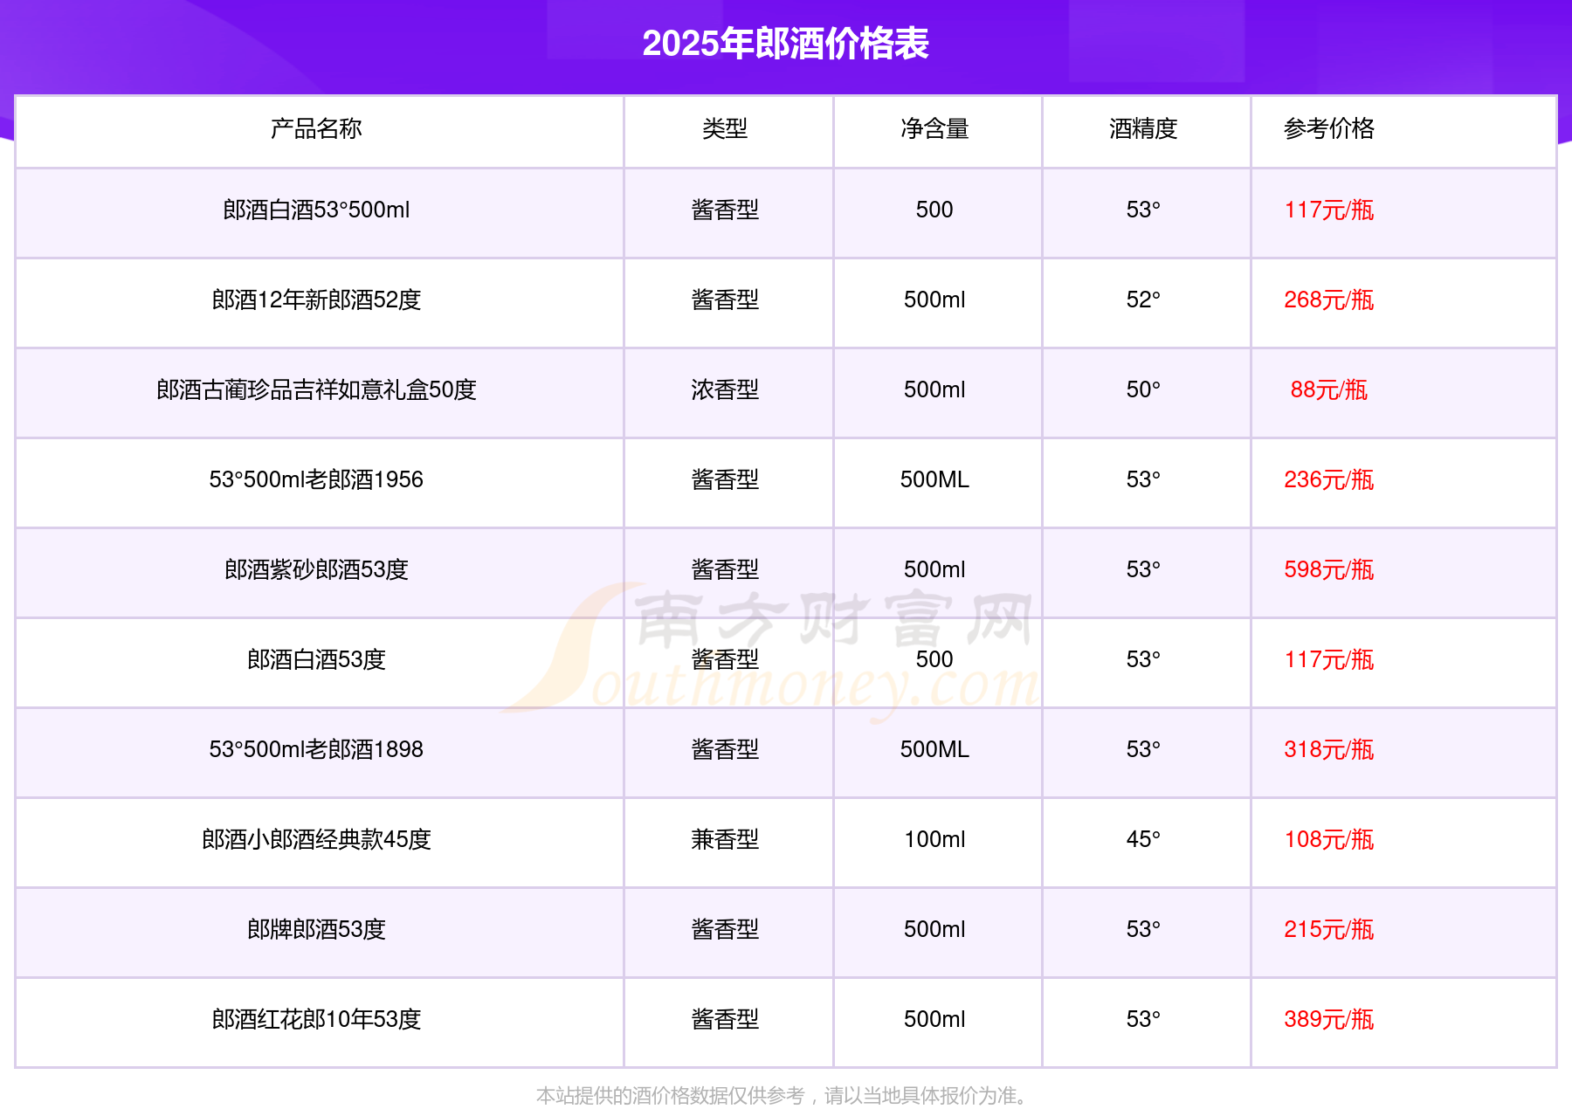The image size is (1572, 1109).
Task: Click the 净含量 column header
Action: click(x=934, y=129)
